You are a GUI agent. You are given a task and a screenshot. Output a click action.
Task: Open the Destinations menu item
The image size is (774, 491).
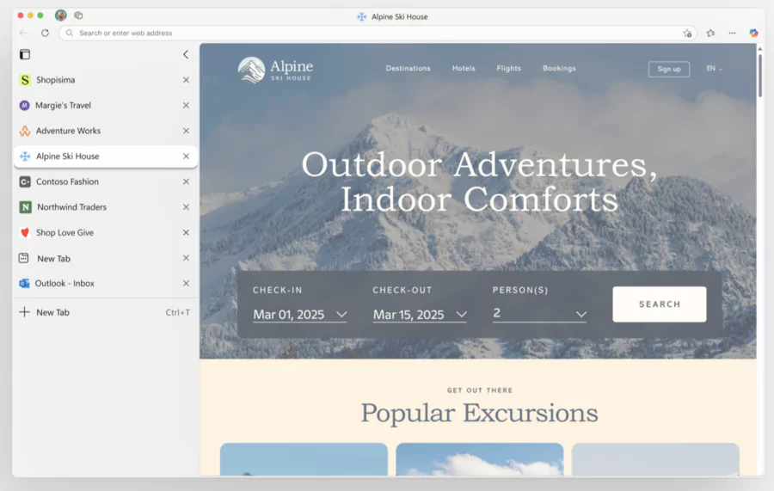point(408,68)
